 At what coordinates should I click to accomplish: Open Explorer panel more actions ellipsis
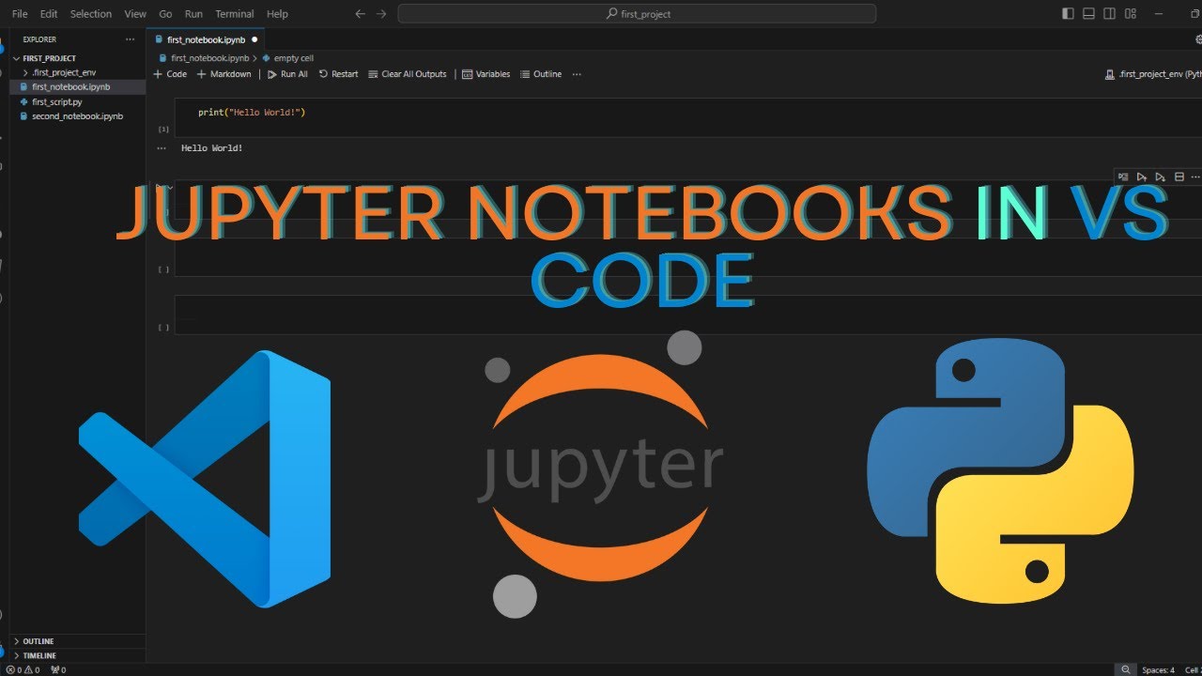pos(131,39)
